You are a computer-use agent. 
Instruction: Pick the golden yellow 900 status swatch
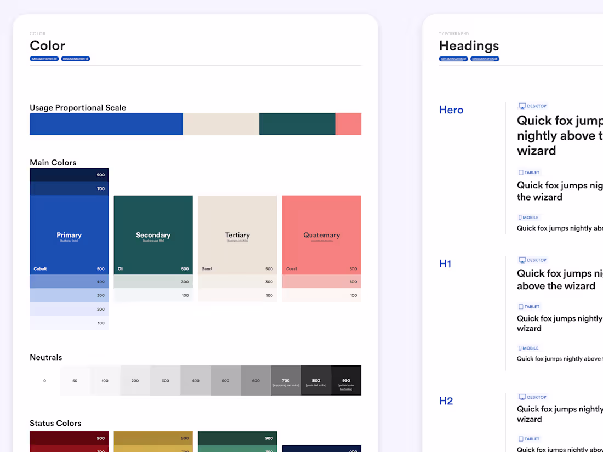(153, 438)
